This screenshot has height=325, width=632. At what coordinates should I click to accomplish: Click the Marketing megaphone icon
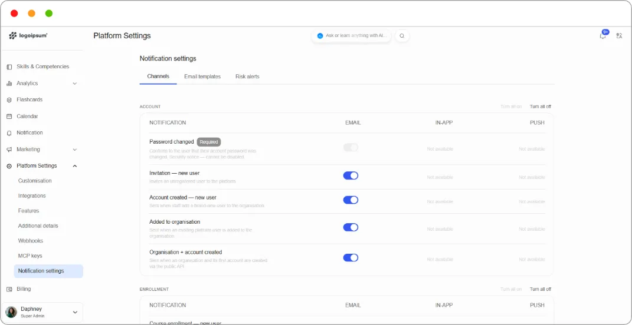click(9, 149)
